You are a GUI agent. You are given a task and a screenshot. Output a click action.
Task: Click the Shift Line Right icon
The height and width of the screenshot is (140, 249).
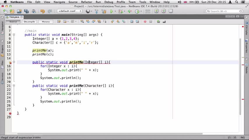pyautogui.click(x=137, y=22)
